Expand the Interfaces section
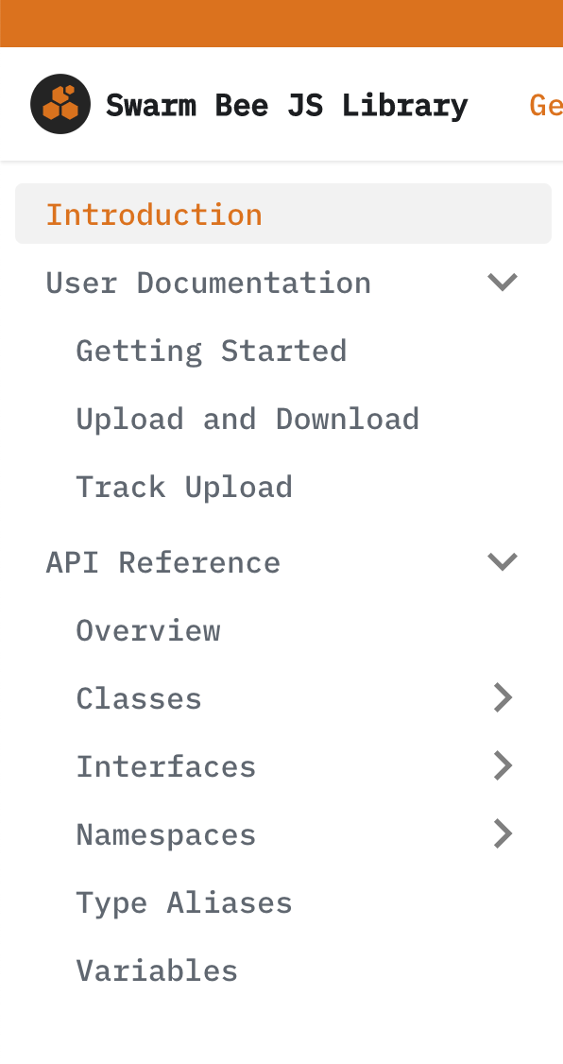Image resolution: width=563 pixels, height=1064 pixels. point(503,764)
